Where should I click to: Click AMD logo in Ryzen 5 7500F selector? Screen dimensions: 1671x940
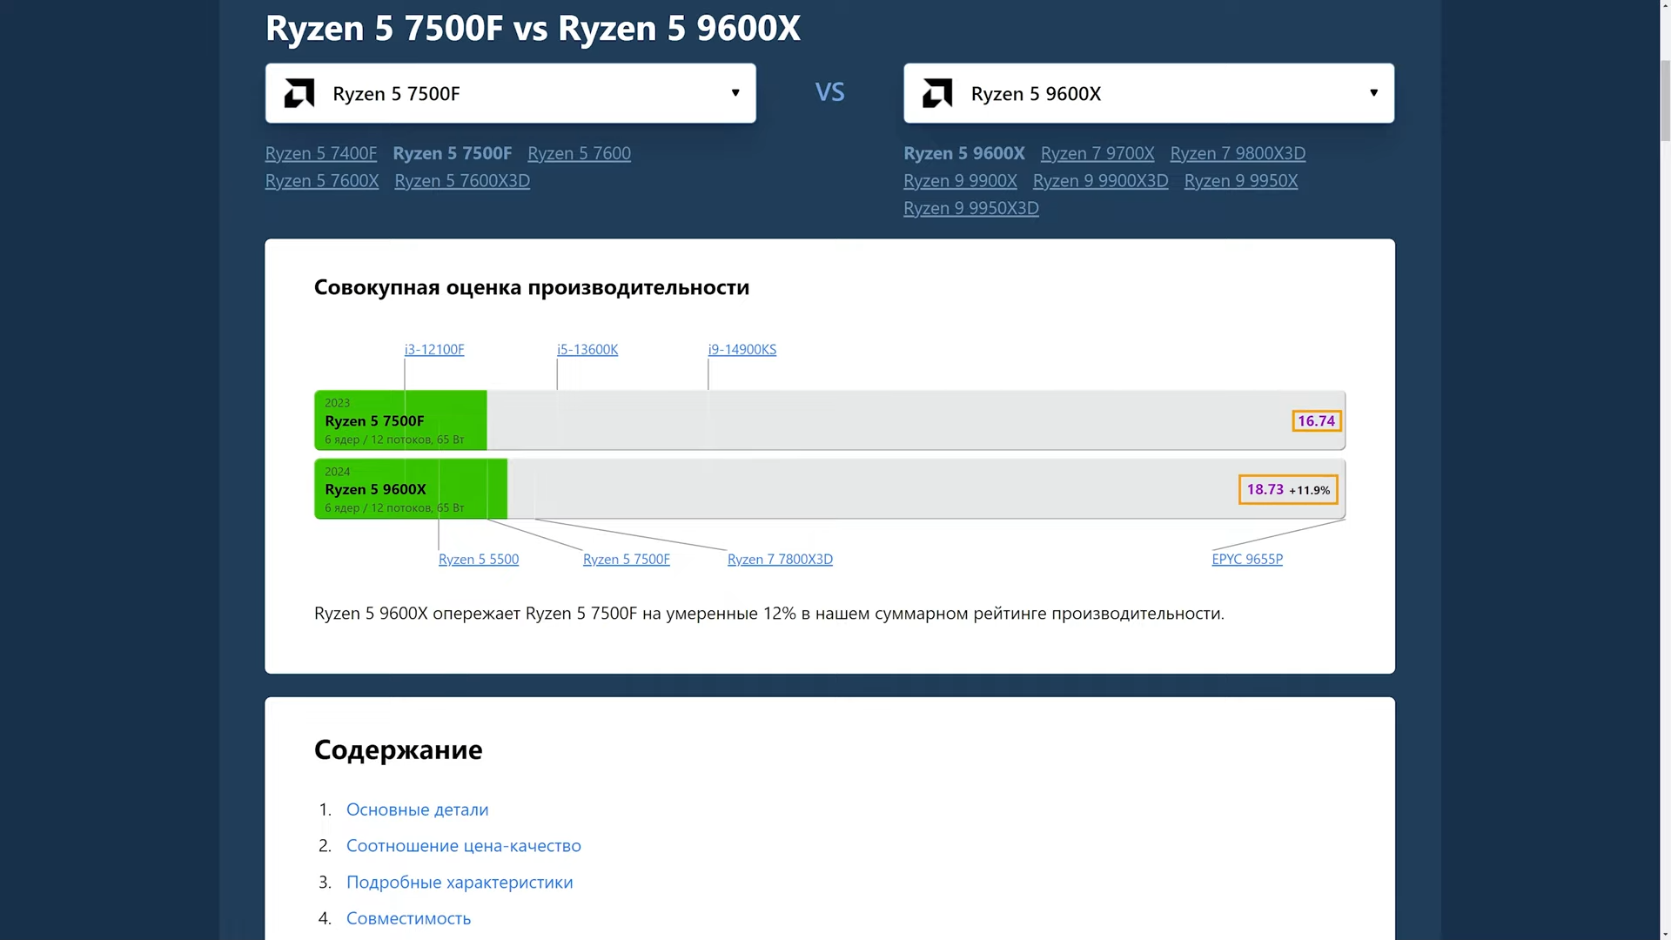click(x=299, y=93)
